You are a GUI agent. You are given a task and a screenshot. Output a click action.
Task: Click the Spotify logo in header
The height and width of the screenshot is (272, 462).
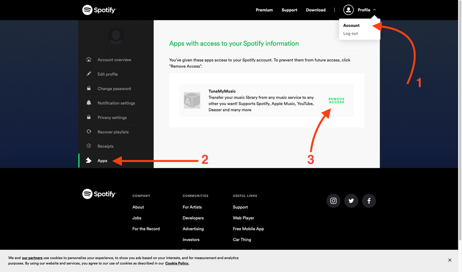(99, 10)
